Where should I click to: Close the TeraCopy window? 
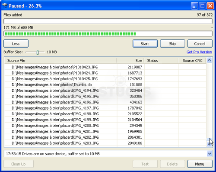pos(210,6)
